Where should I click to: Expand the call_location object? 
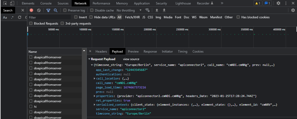(x=95, y=78)
